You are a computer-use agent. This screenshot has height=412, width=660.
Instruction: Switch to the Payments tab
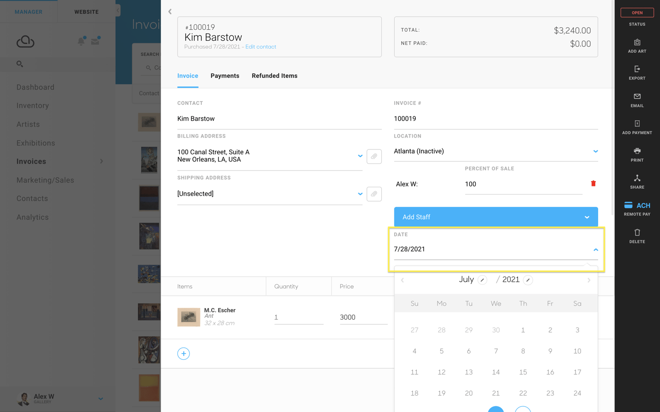(224, 76)
